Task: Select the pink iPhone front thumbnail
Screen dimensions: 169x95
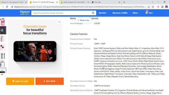Action: pyautogui.click(x=3, y=22)
